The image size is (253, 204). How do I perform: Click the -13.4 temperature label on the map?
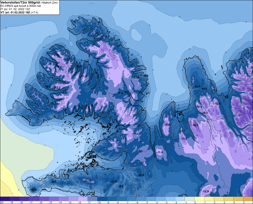[199, 107]
